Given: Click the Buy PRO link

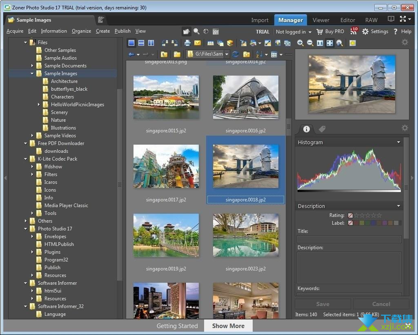Looking at the screenshot, I should (x=334, y=31).
